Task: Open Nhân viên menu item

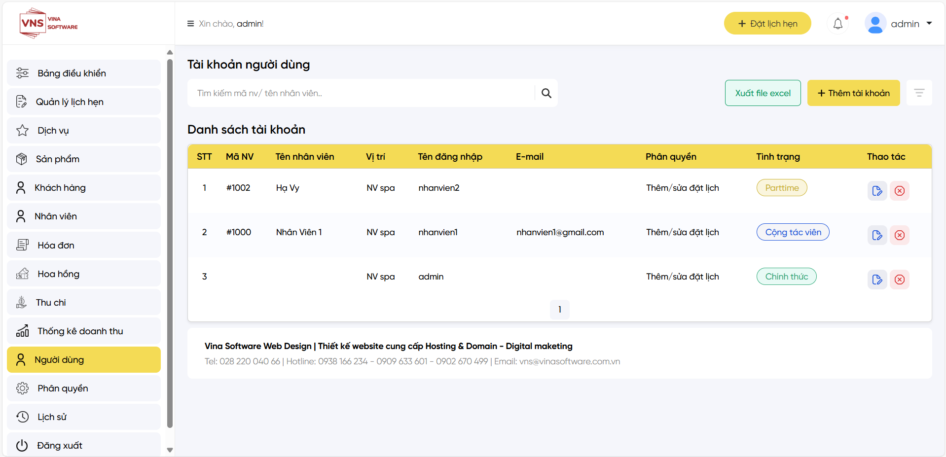Action: [x=84, y=216]
